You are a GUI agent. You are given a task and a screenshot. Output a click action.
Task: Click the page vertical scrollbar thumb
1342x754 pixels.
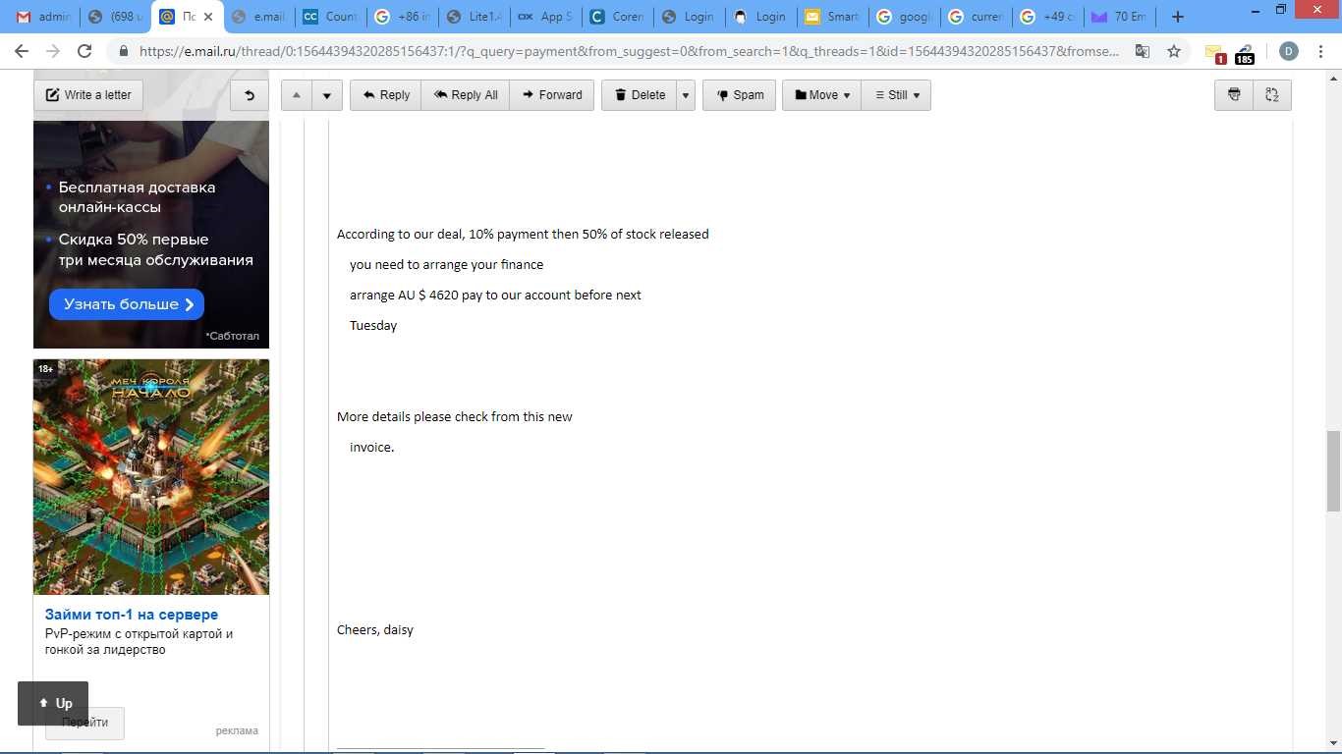(x=1333, y=471)
